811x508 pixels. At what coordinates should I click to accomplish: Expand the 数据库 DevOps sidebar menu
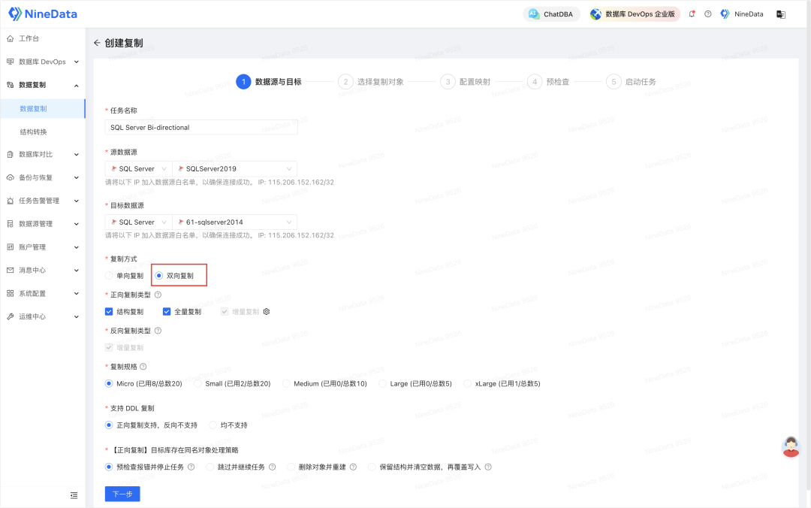(x=43, y=62)
